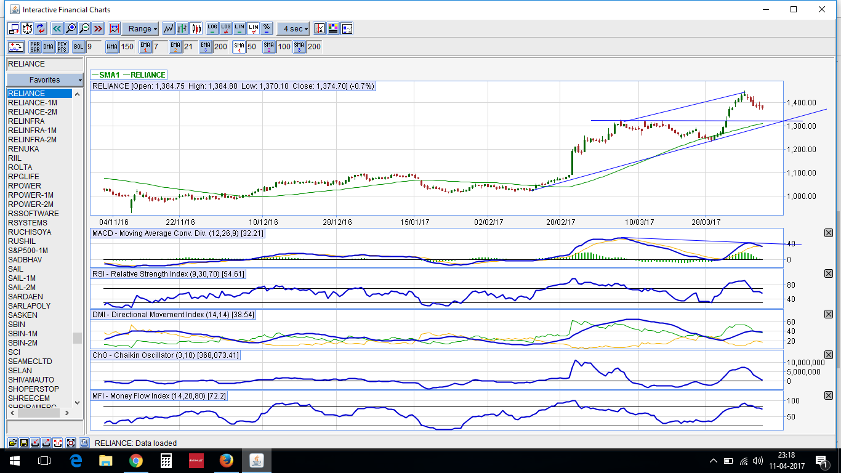This screenshot has height=473, width=841.
Task: Click the refresh arrows icon
Action: (x=41, y=28)
